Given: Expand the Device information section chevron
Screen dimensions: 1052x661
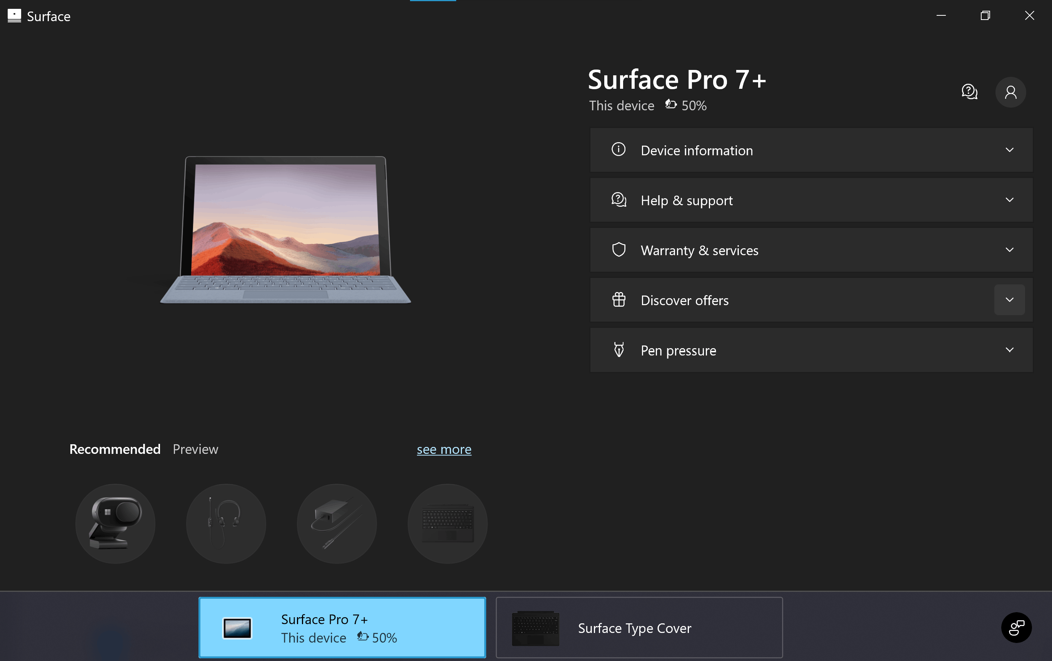Looking at the screenshot, I should (1009, 150).
